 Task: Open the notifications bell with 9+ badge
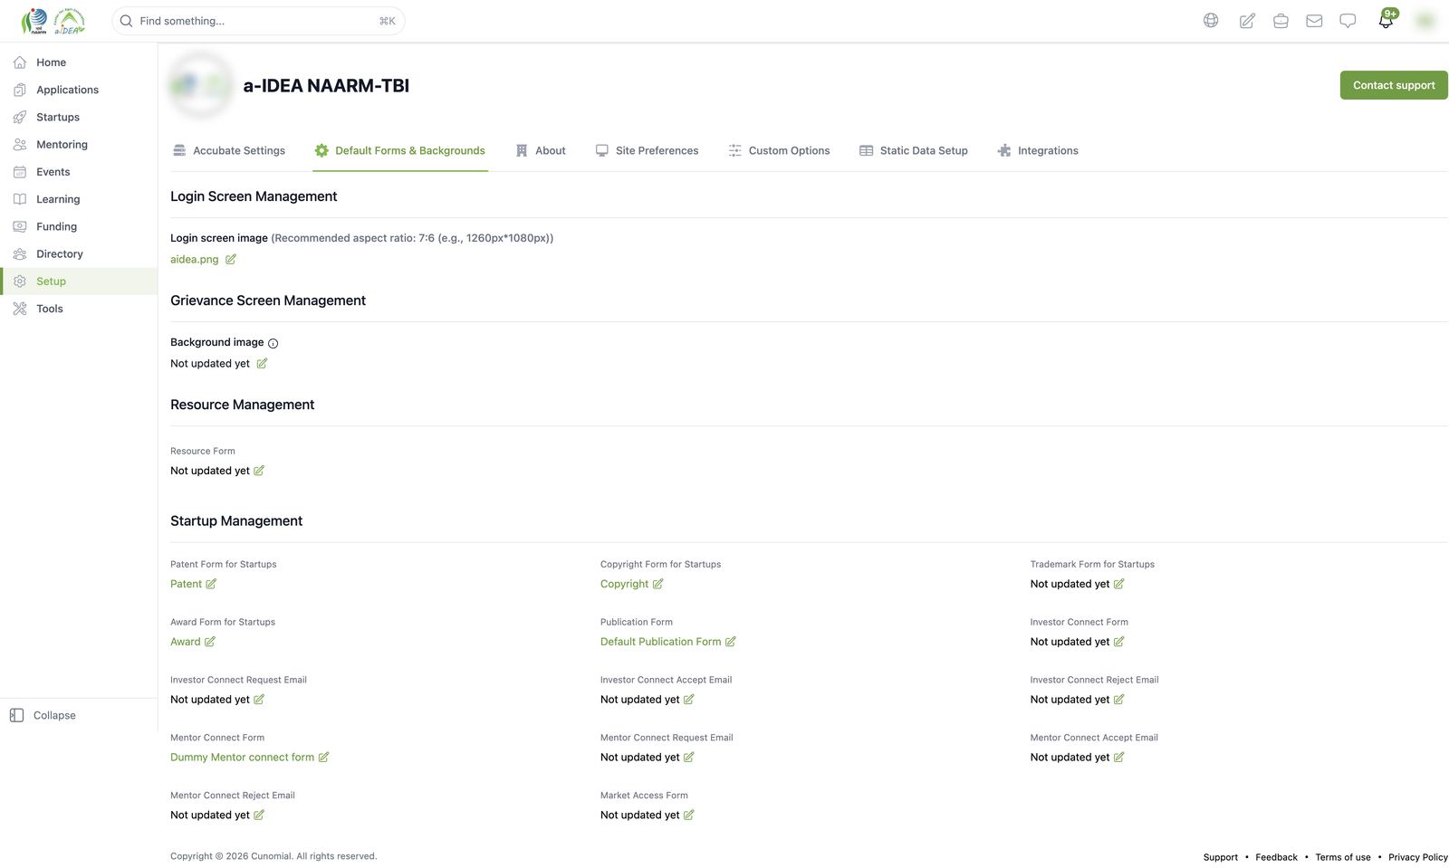click(x=1387, y=19)
